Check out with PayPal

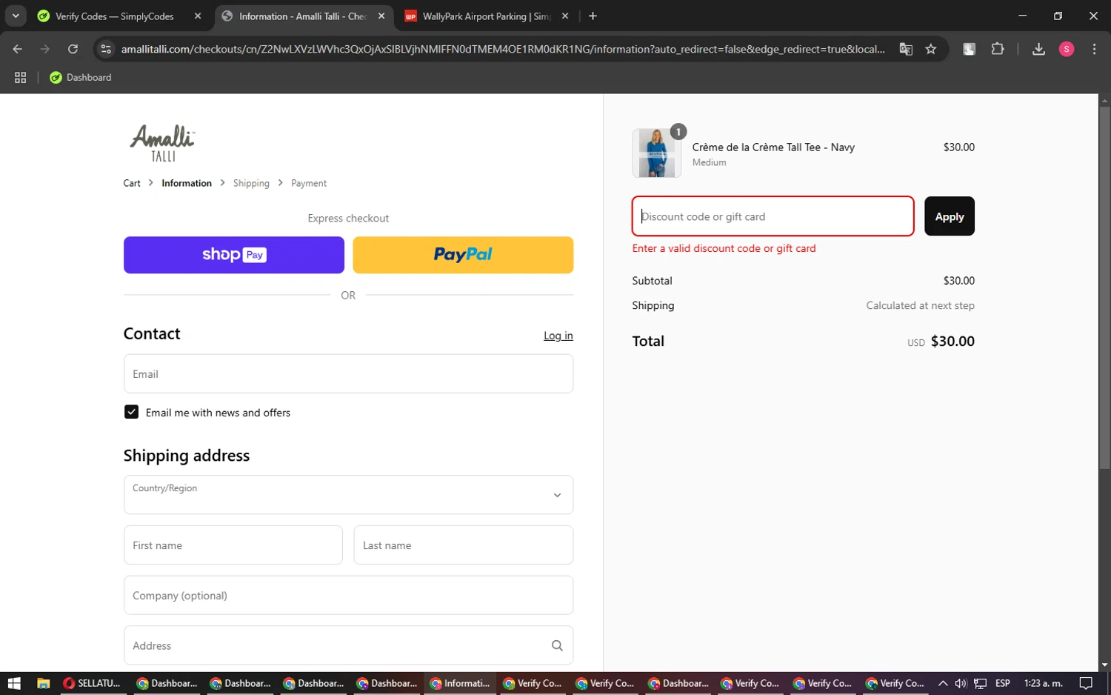[463, 255]
